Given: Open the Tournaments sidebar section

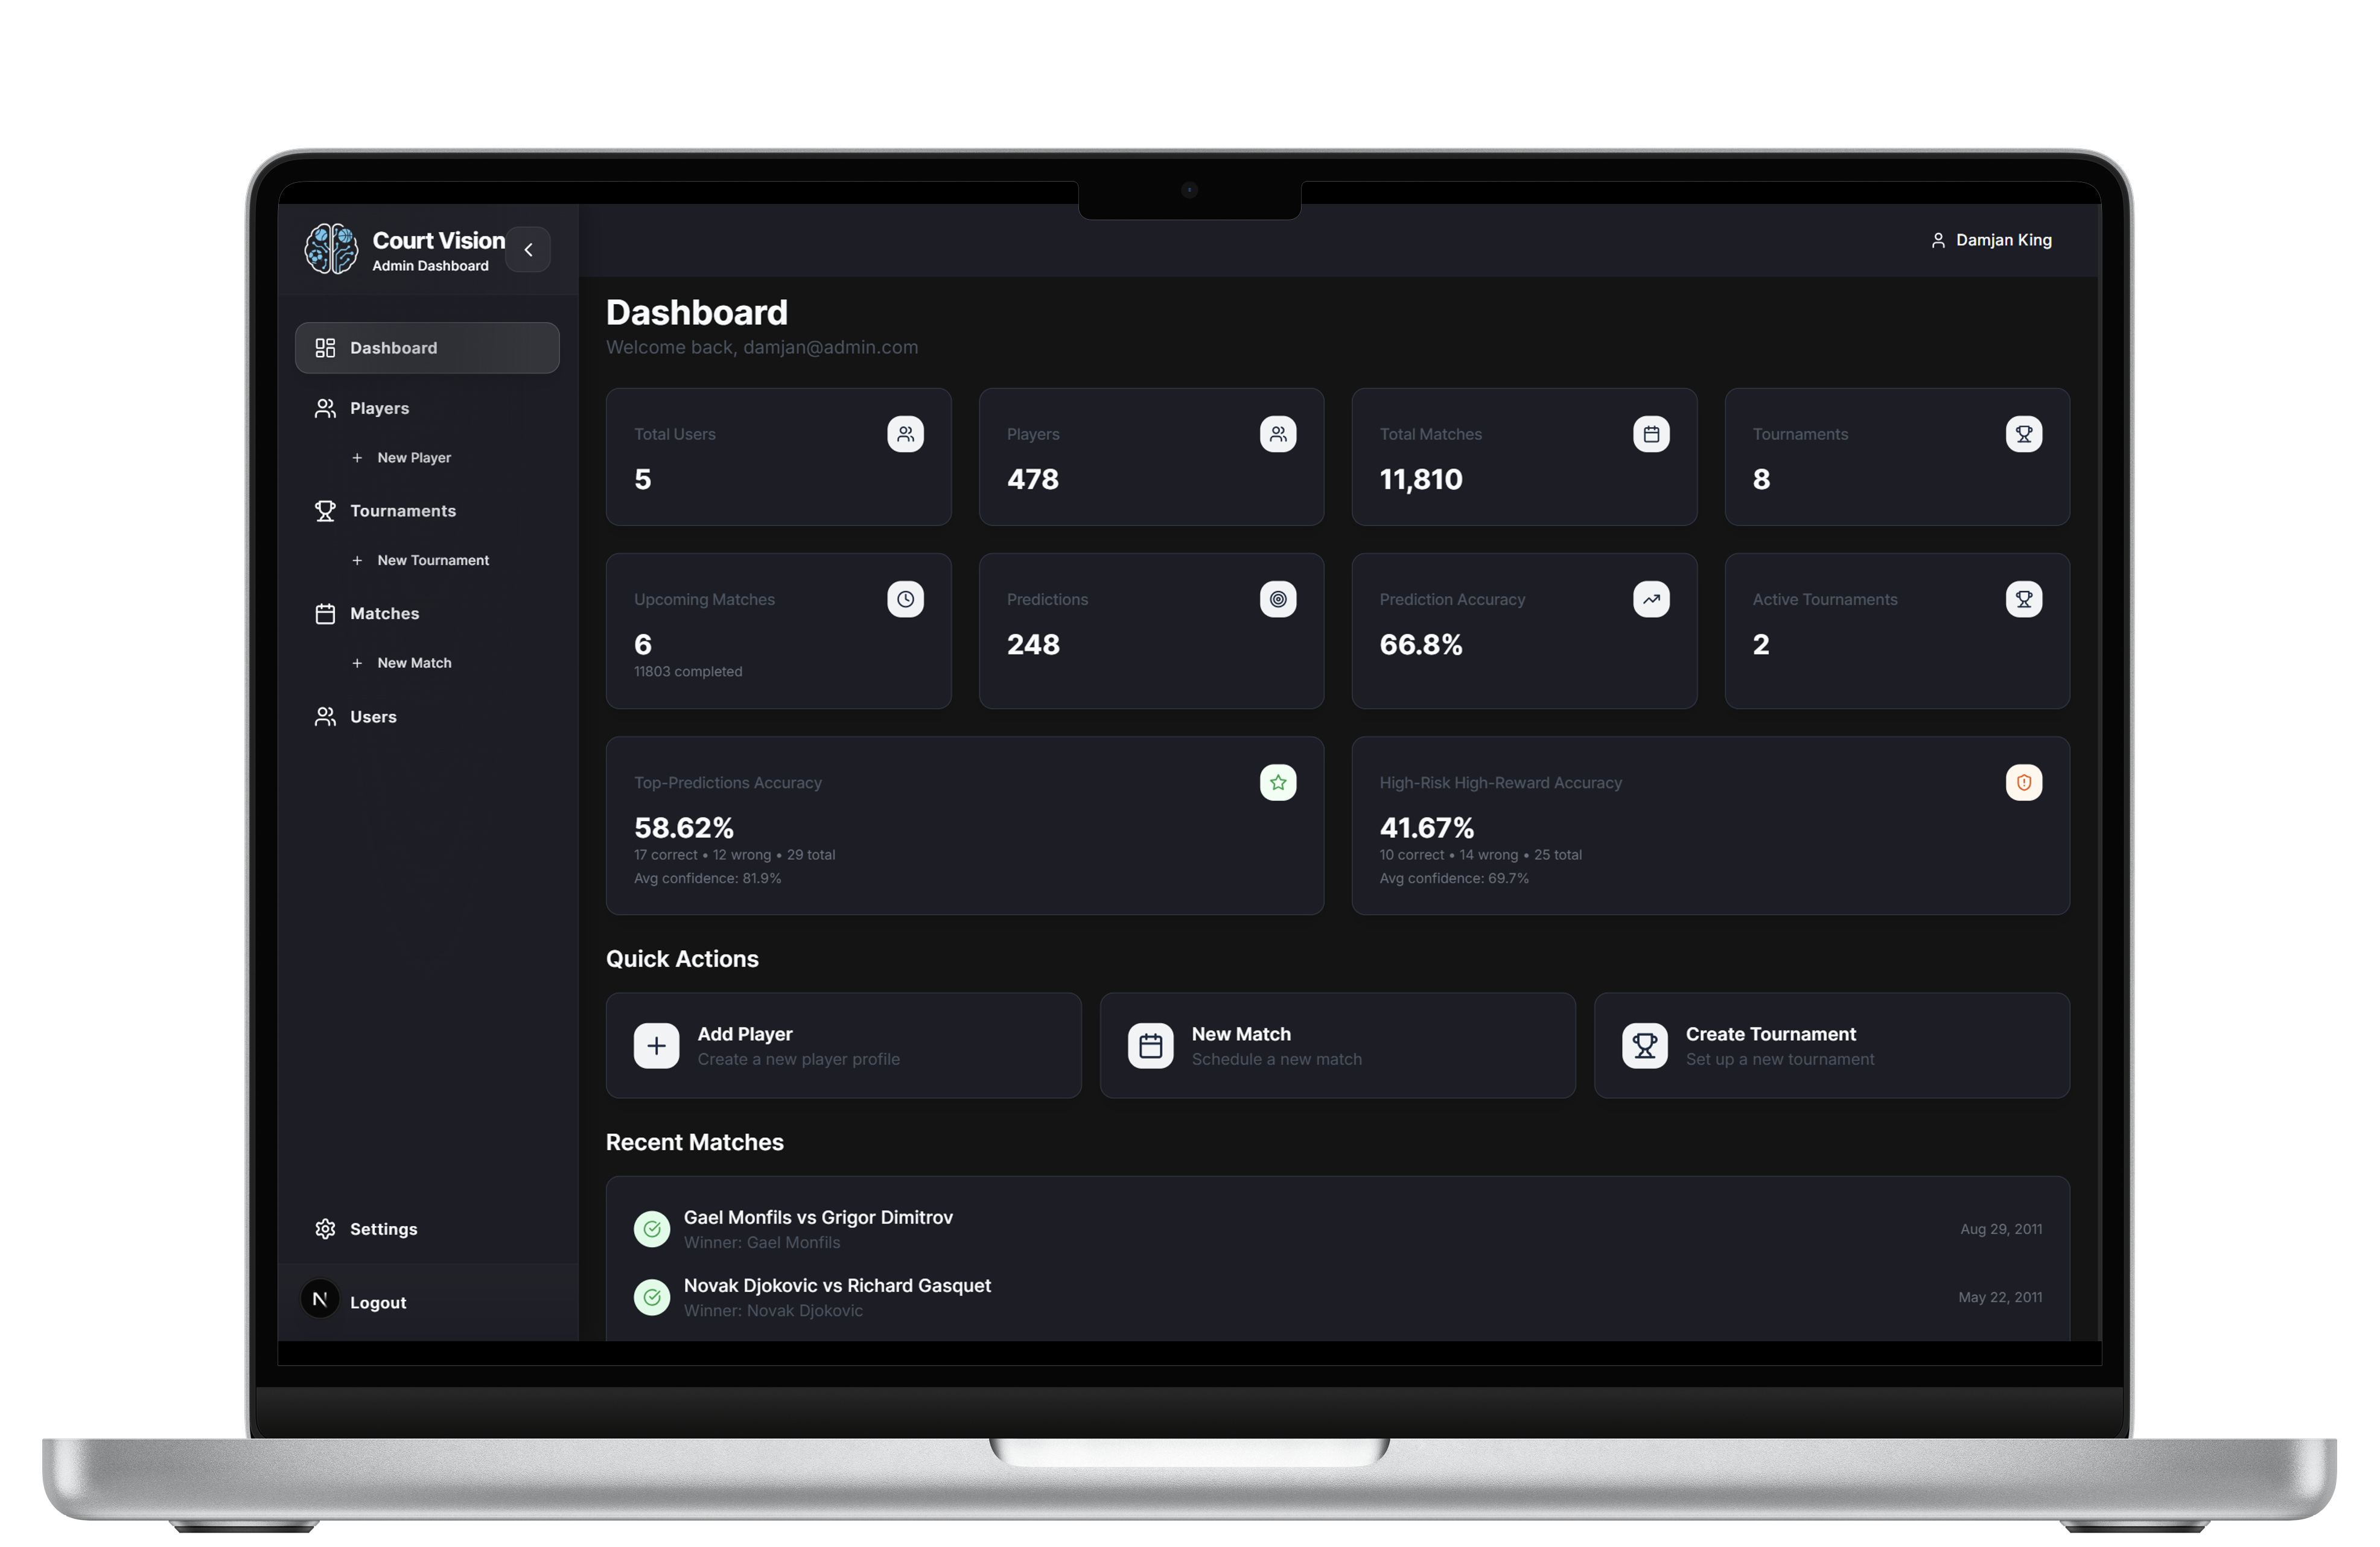Looking at the screenshot, I should click(402, 511).
